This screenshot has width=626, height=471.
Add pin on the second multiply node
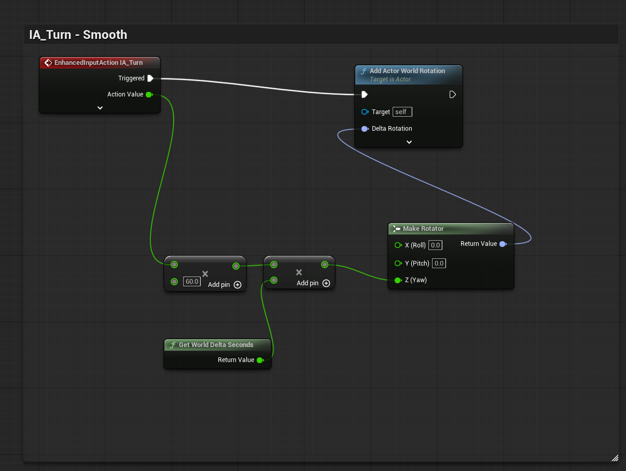[x=326, y=283]
